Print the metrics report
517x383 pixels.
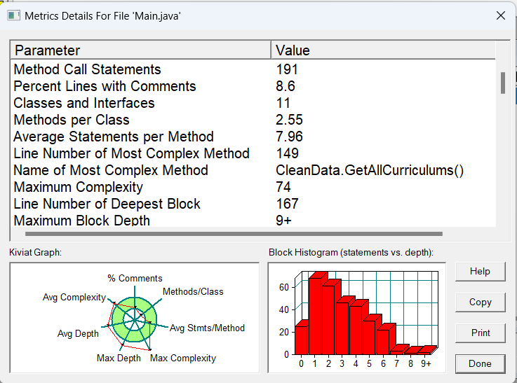pyautogui.click(x=480, y=333)
